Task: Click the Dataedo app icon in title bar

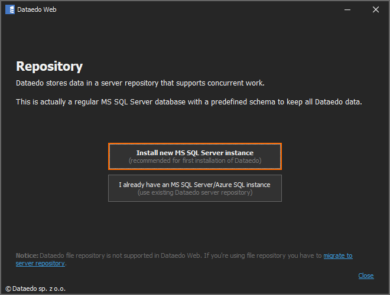Action: [x=9, y=9]
